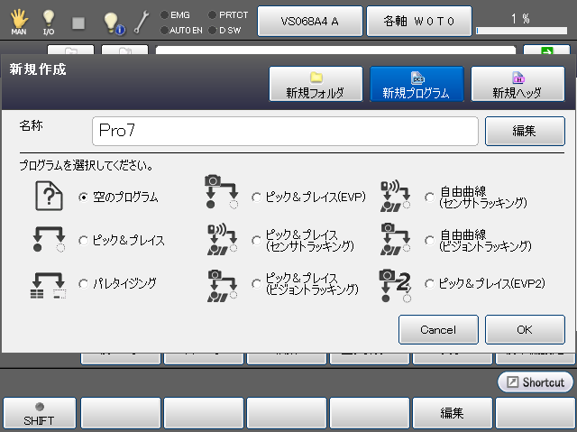Screen dimensions: 577x432
Task: Choose the パレタイジング radio option
Action: coord(84,283)
